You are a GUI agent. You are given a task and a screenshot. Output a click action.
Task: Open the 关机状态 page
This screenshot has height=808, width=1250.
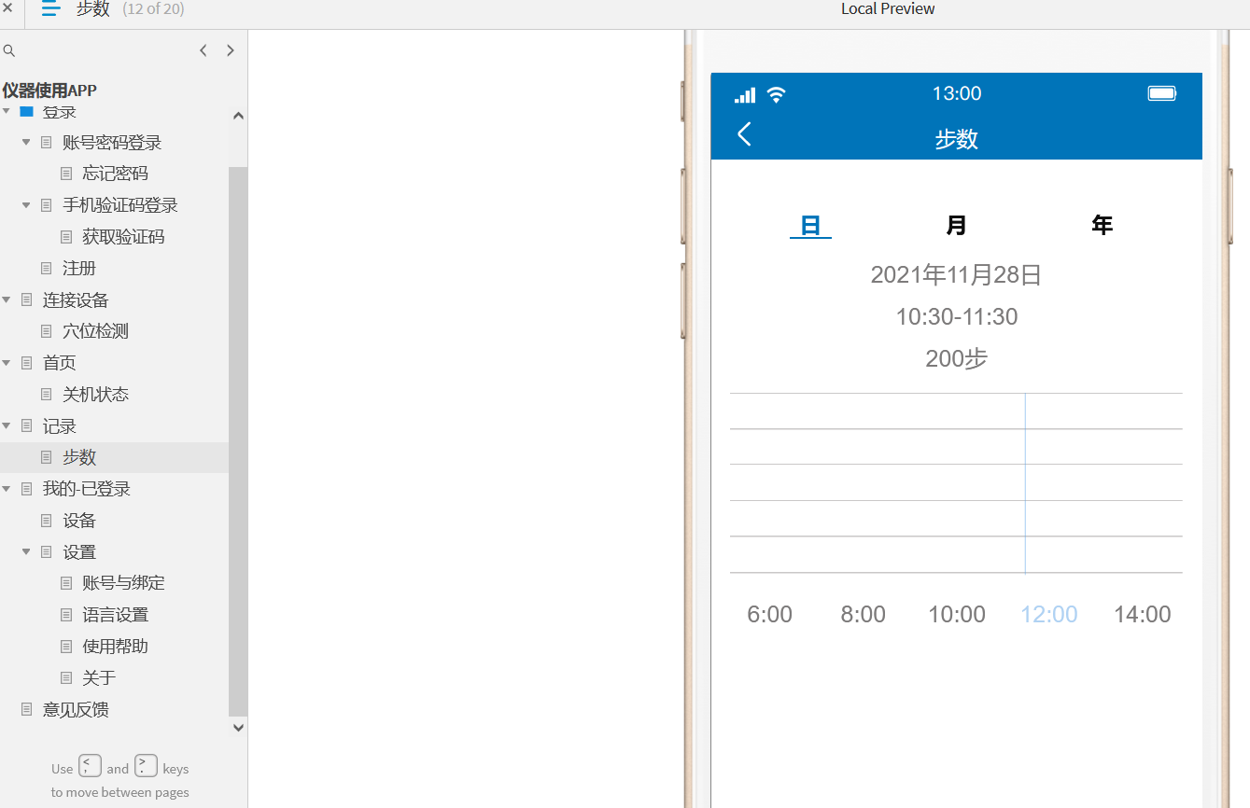tap(95, 395)
